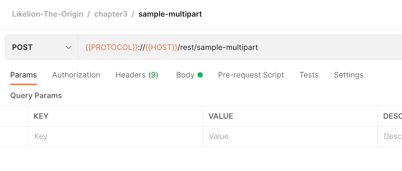This screenshot has width=402, height=171.
Task: Navigate to Likelion-The-Origin collection breadcrumb
Action: tap(48, 14)
